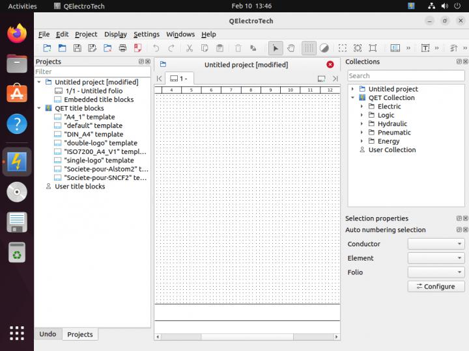Viewport: 469px width, 351px height.
Task: Click the Redo arrow in toolbar
Action: (171, 48)
